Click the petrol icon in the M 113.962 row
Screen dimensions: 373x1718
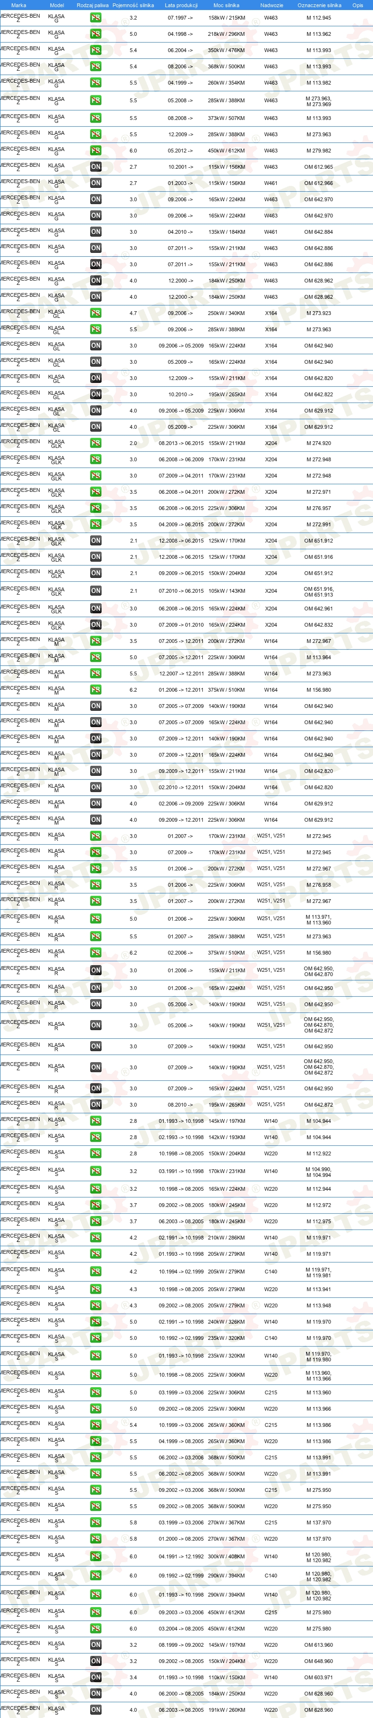click(96, 34)
